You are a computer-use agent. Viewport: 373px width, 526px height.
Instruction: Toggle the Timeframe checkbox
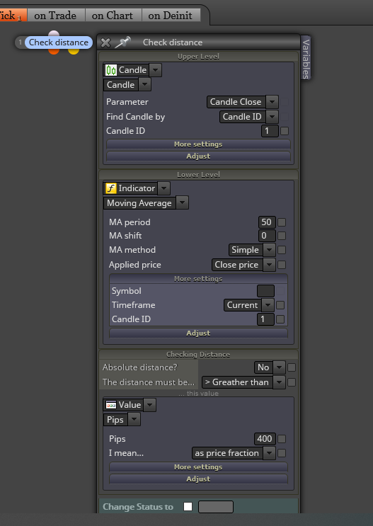tap(280, 305)
